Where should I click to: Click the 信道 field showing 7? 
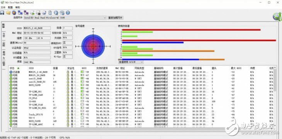point(68,28)
